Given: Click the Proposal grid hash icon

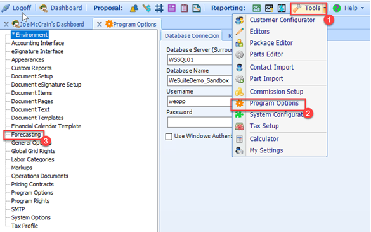Looking at the screenshot, I should [x=159, y=8].
